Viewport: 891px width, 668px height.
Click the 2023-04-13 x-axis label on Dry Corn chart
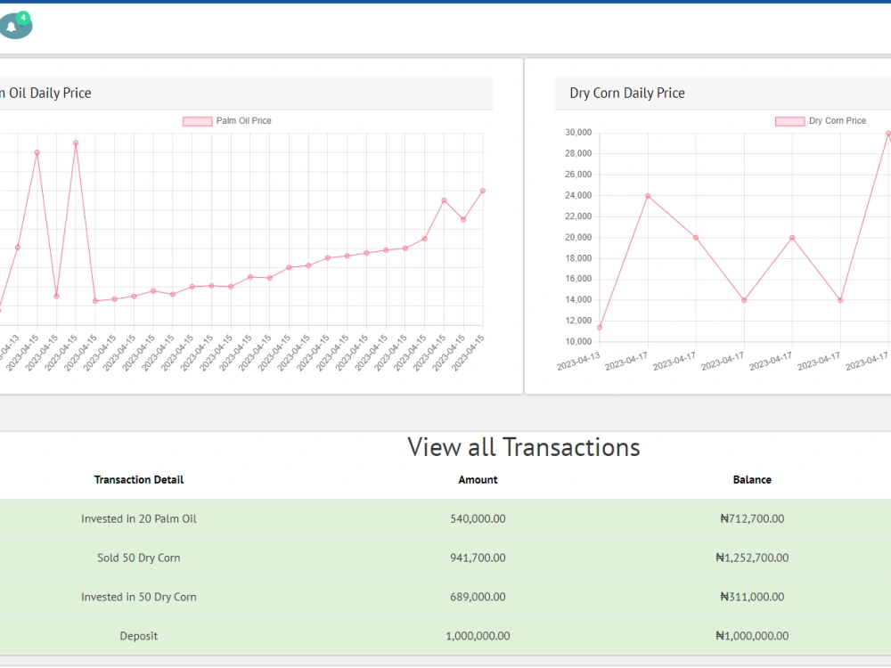click(578, 362)
